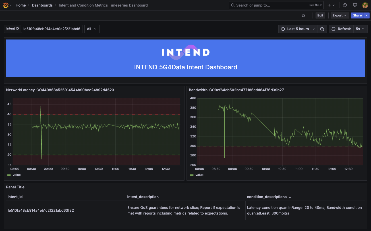Toggle value series in NetworkLatency legend
The height and width of the screenshot is (231, 371).
point(17,175)
